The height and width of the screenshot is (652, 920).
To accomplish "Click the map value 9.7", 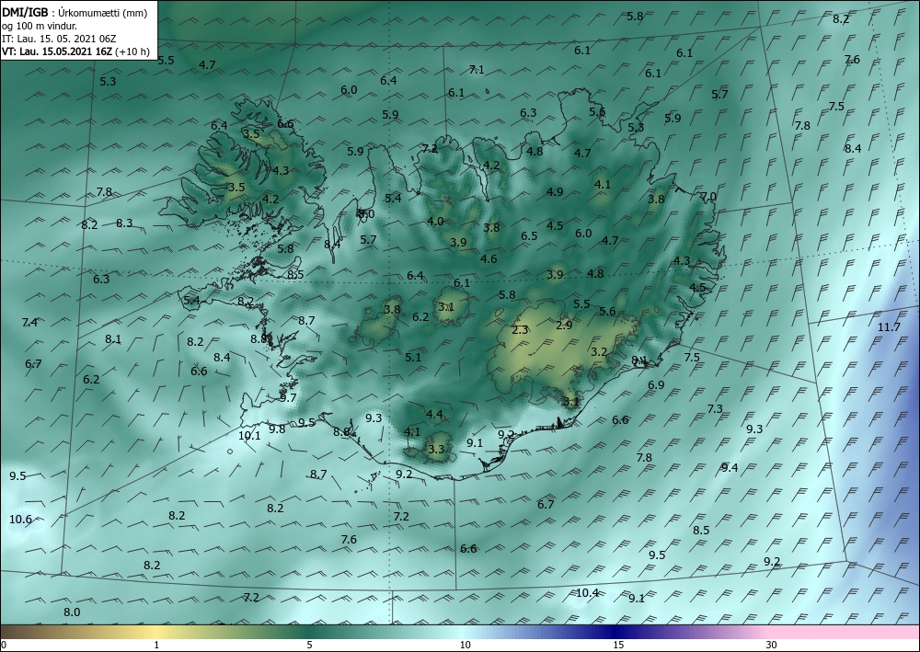I will [288, 398].
